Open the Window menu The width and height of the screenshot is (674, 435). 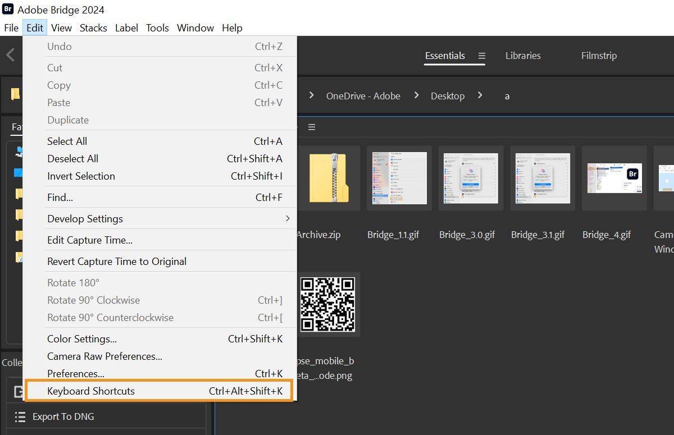195,28
